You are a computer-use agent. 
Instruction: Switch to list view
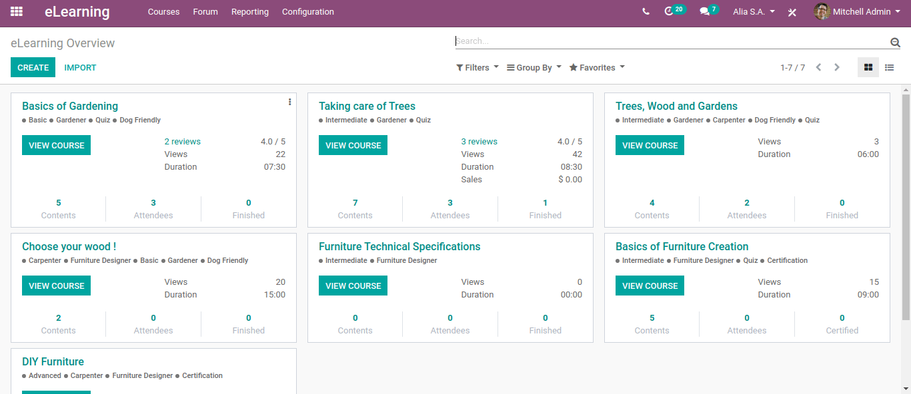coord(889,67)
